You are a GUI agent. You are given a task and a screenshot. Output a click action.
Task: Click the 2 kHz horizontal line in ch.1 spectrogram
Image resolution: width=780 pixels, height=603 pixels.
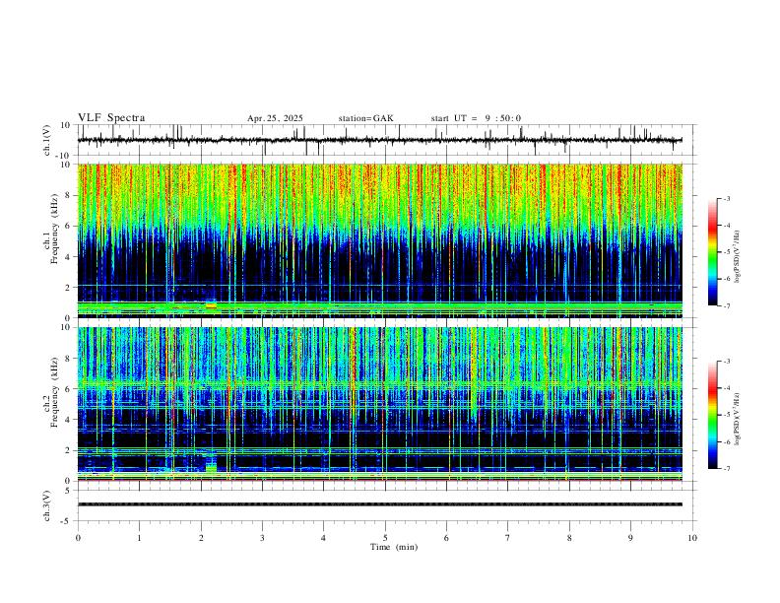pos(379,286)
